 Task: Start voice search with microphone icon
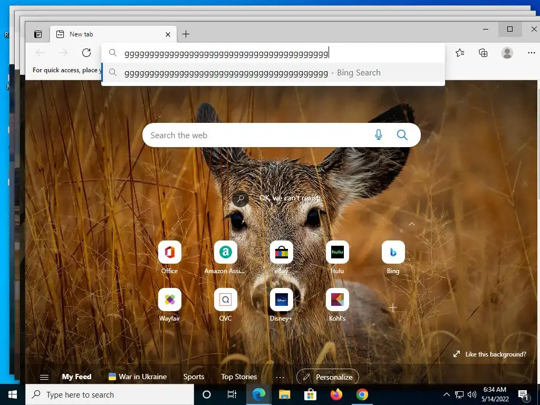point(379,135)
